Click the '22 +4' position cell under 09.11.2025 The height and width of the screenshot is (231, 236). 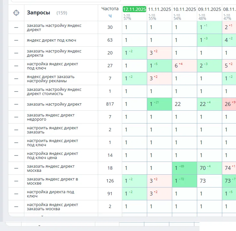tap(209, 104)
